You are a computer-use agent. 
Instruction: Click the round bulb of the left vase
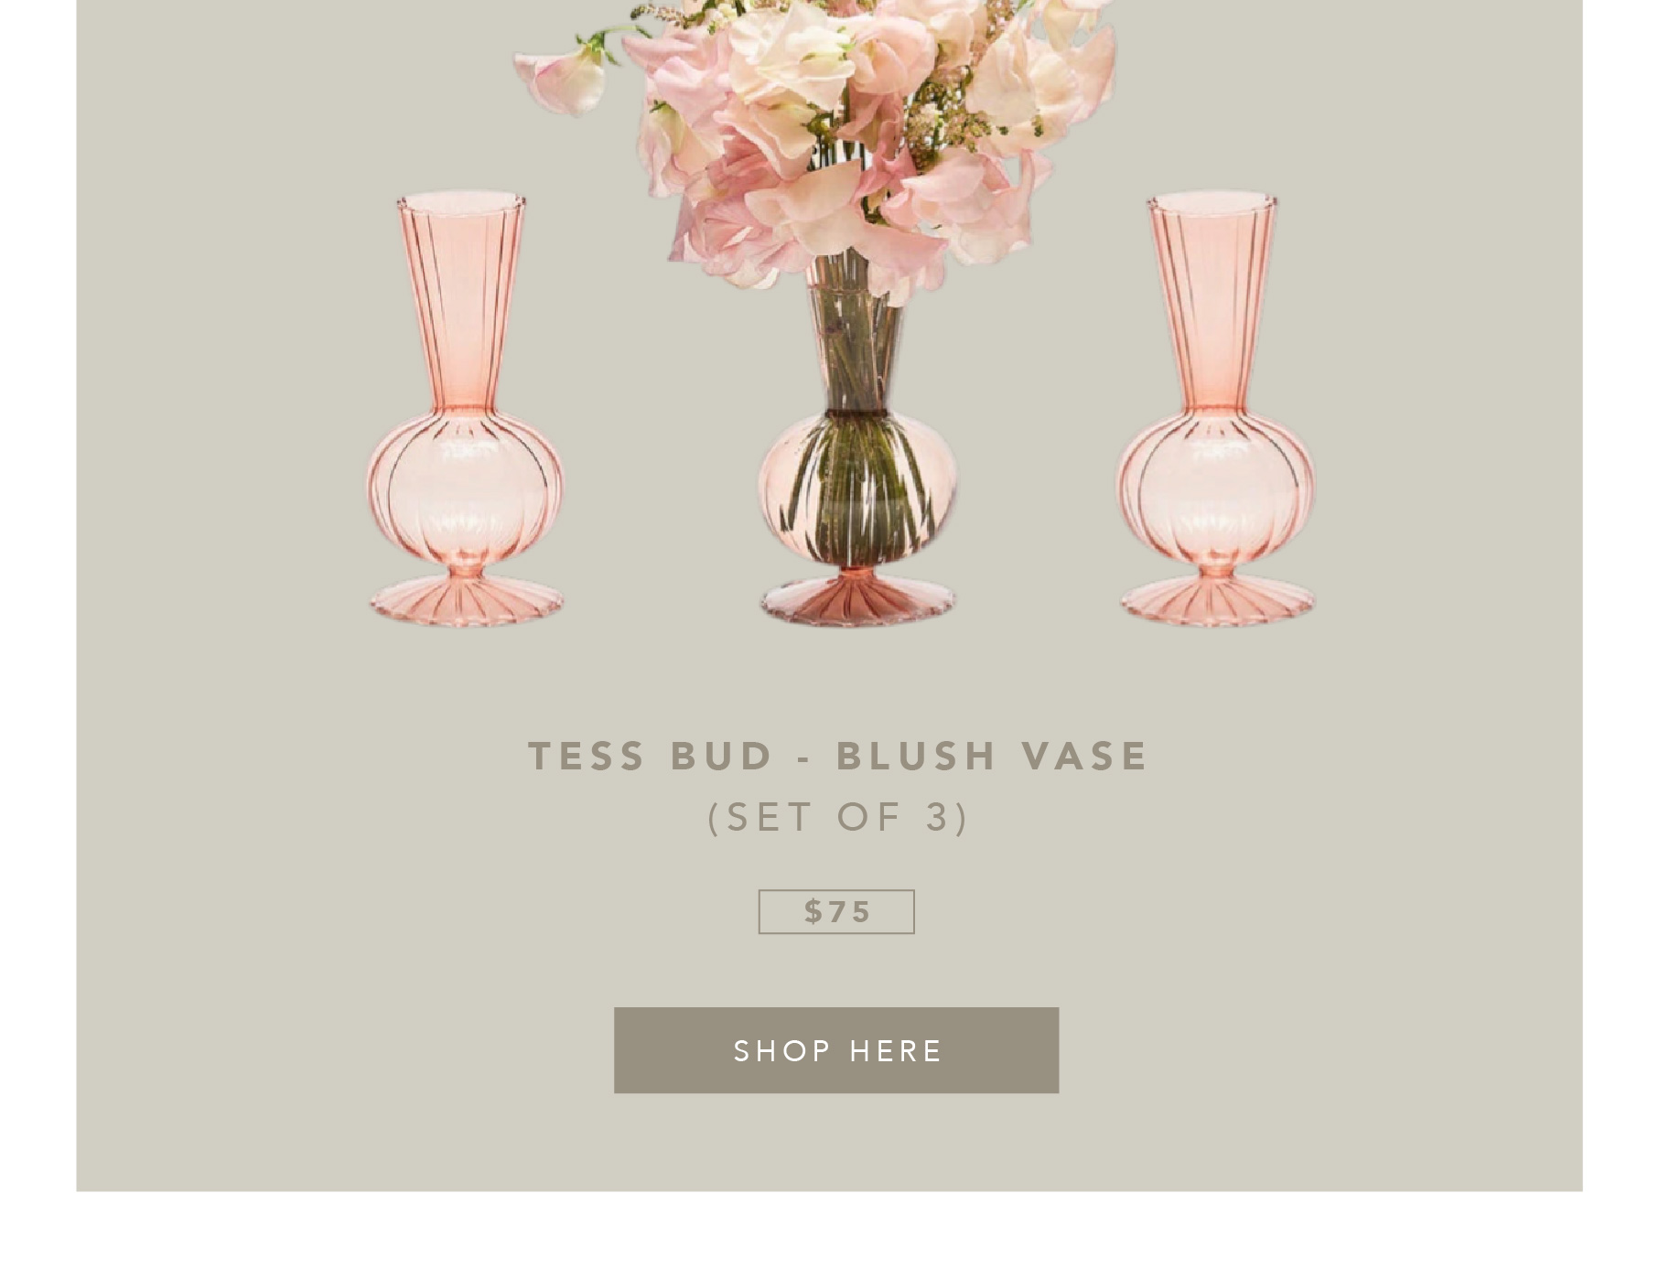pyautogui.click(x=465, y=489)
